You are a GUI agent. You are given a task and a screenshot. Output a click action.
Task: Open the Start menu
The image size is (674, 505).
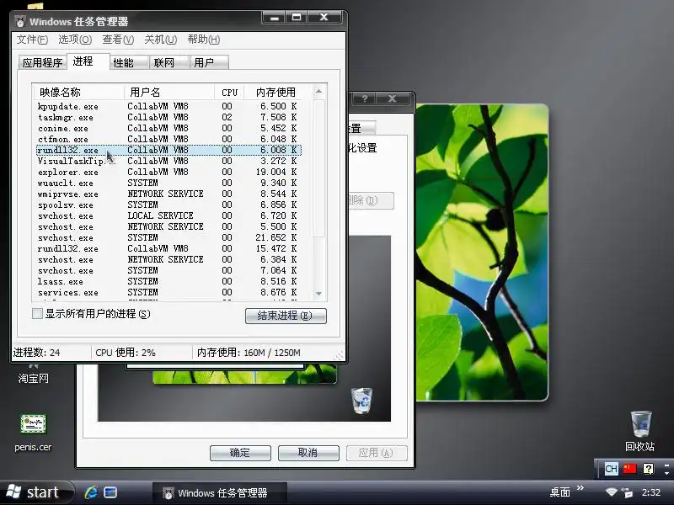click(35, 492)
